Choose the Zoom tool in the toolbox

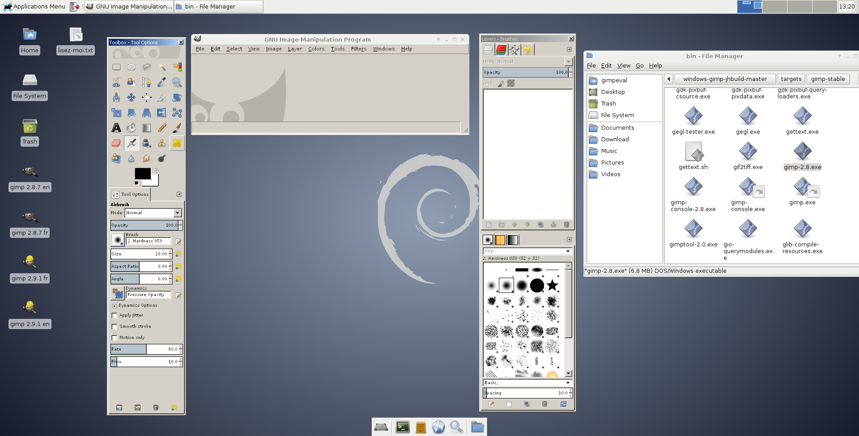coord(177,82)
